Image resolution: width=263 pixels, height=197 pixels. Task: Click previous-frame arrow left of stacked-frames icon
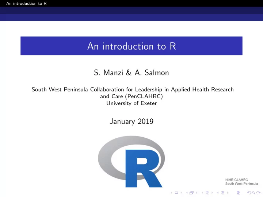coord(187,193)
